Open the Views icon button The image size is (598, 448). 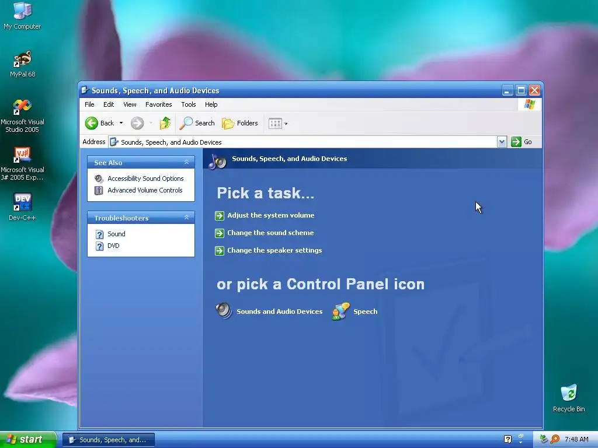(275, 124)
